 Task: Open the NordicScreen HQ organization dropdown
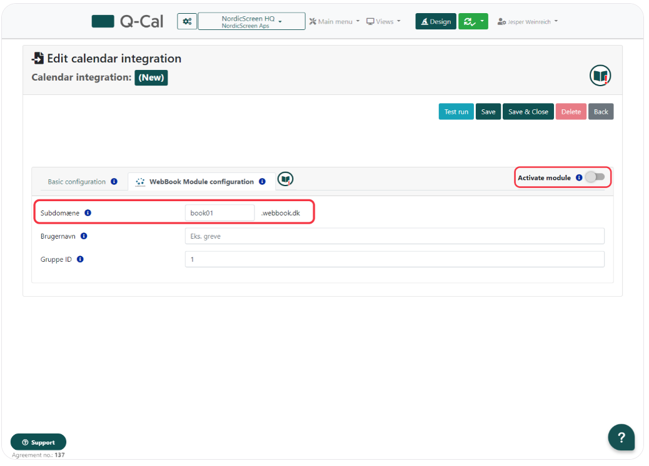(x=251, y=21)
